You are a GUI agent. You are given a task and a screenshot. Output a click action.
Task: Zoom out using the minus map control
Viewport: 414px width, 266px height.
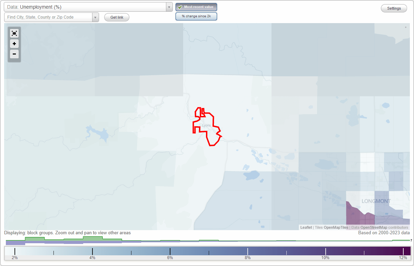(x=14, y=54)
